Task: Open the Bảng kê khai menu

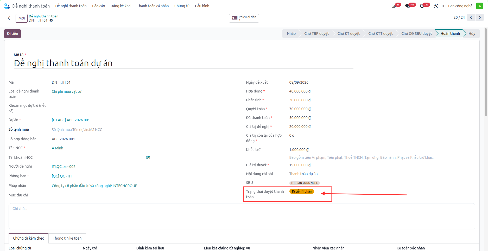Action: point(121,6)
